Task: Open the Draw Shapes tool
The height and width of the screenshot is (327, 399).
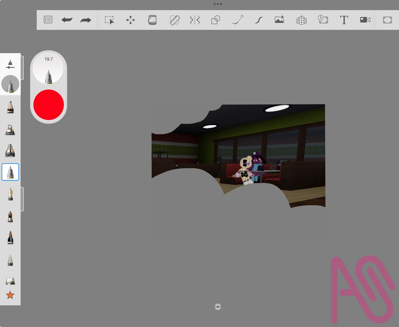Action: [x=216, y=20]
